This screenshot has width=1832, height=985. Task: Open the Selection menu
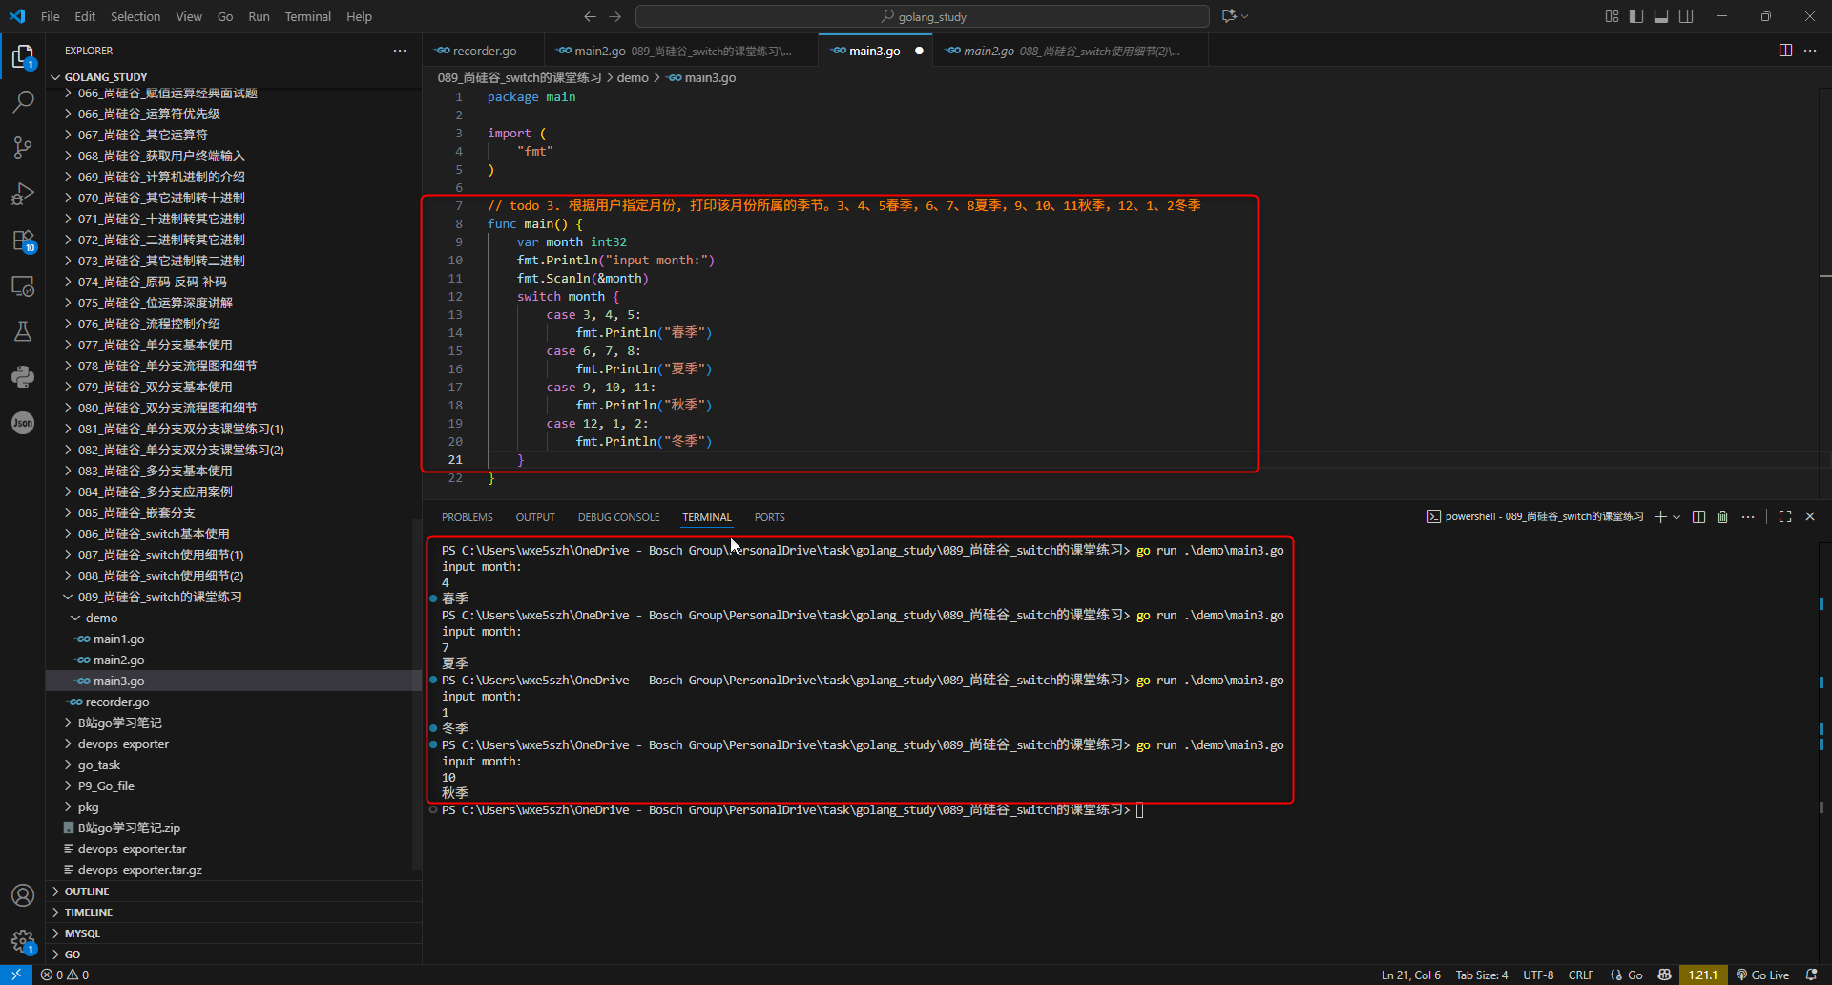coord(135,16)
